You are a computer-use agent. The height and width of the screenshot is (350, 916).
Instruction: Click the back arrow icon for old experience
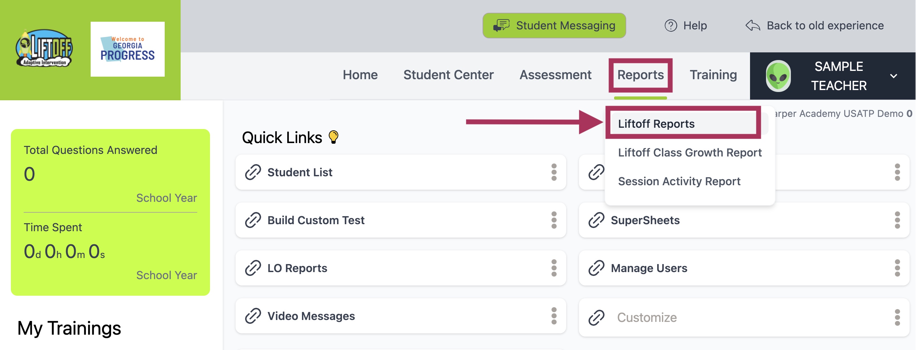[x=753, y=26]
